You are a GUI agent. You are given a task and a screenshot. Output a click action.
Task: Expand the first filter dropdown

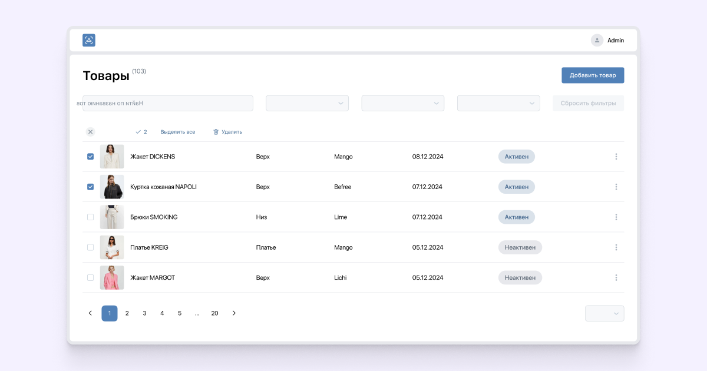[307, 103]
